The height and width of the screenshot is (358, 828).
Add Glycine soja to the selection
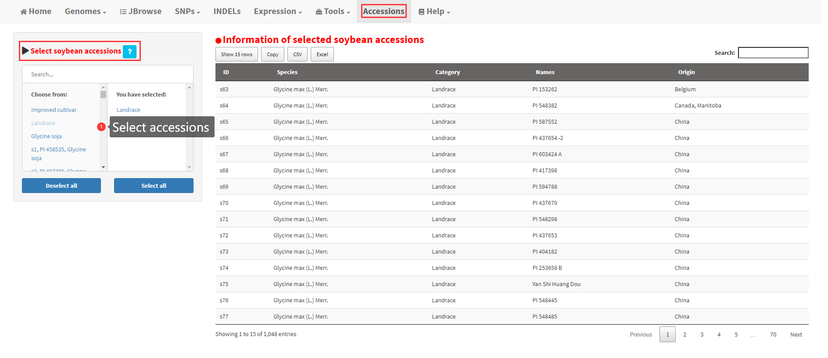(x=47, y=136)
